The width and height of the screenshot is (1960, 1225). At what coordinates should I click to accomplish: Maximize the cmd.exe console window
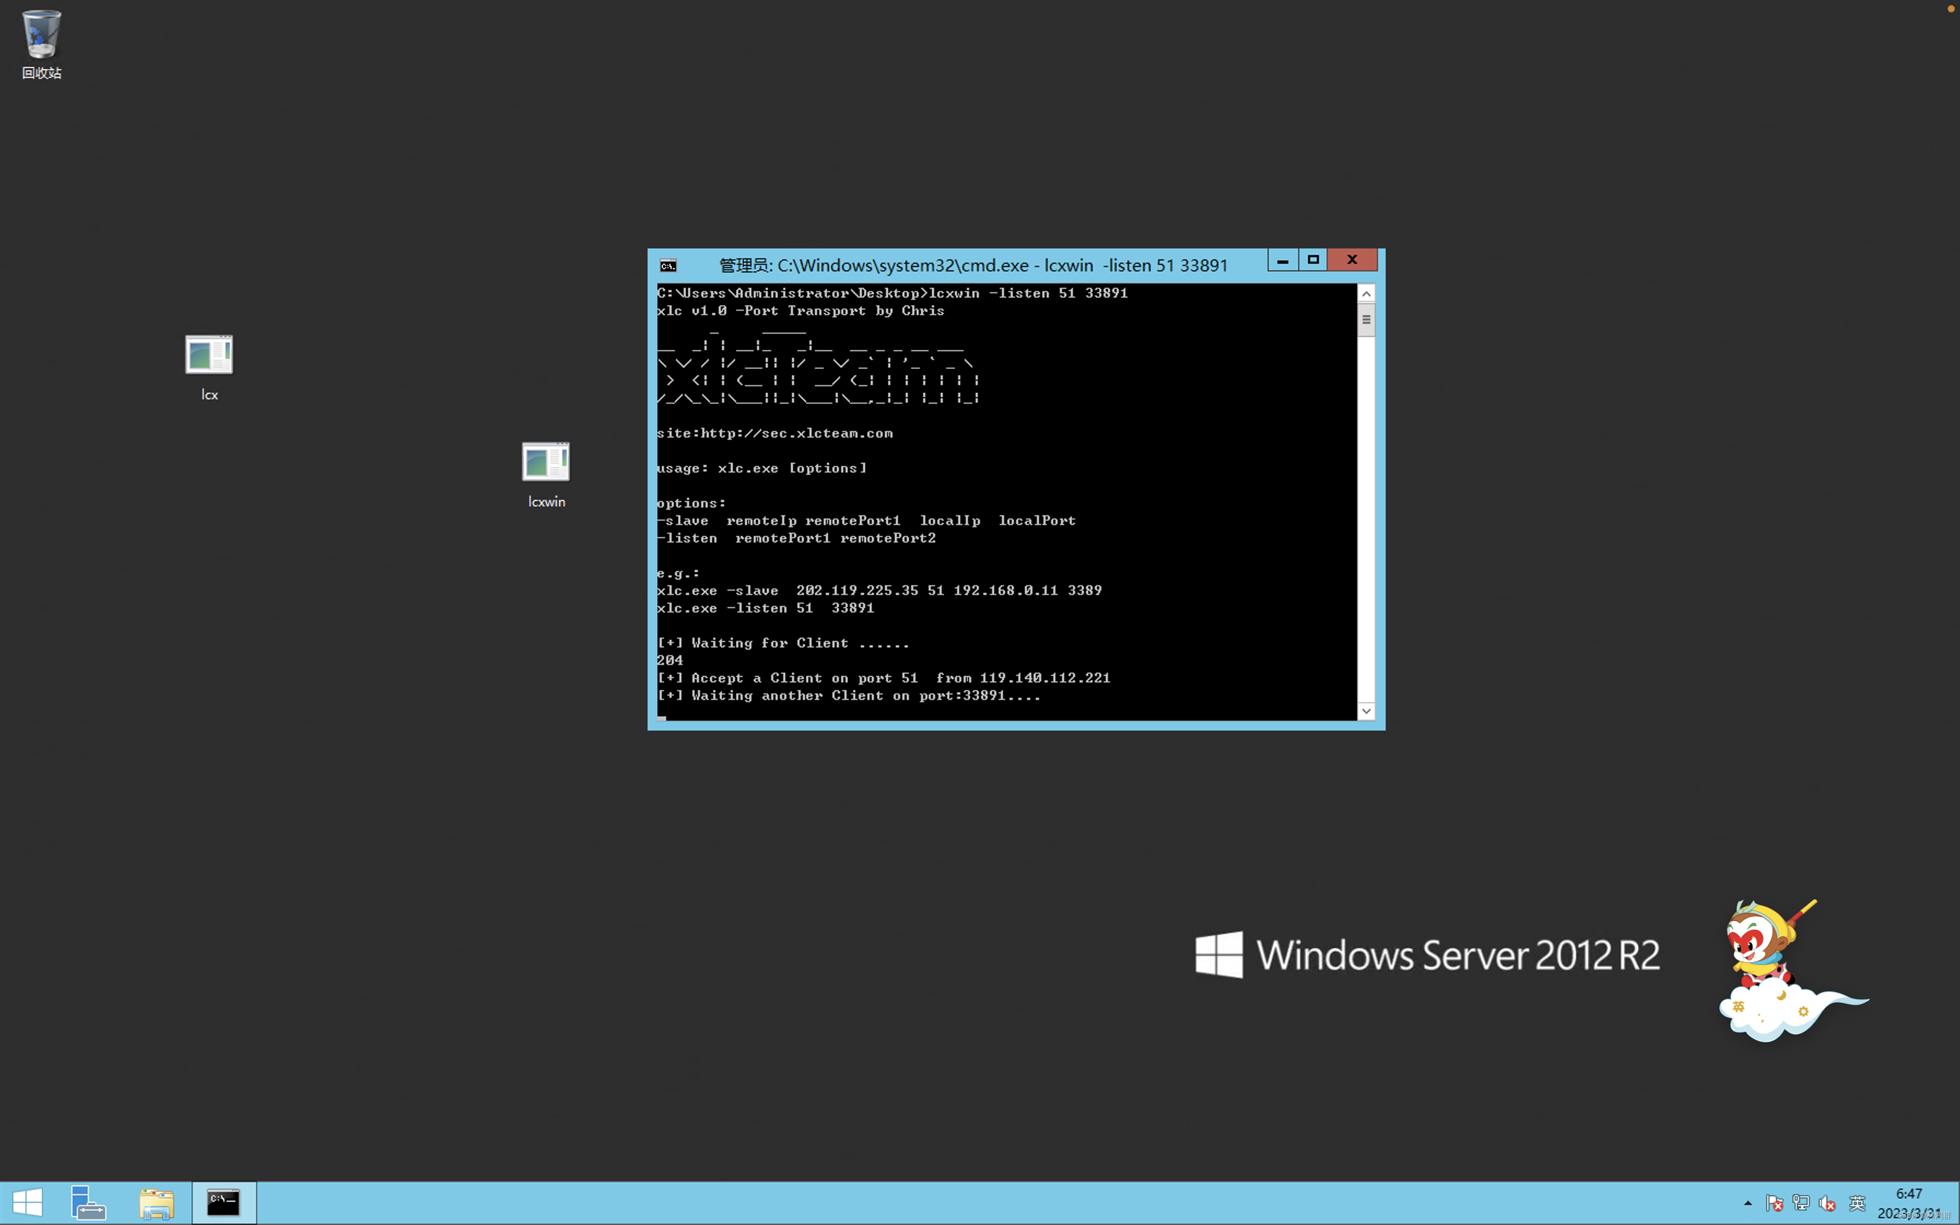click(1313, 260)
